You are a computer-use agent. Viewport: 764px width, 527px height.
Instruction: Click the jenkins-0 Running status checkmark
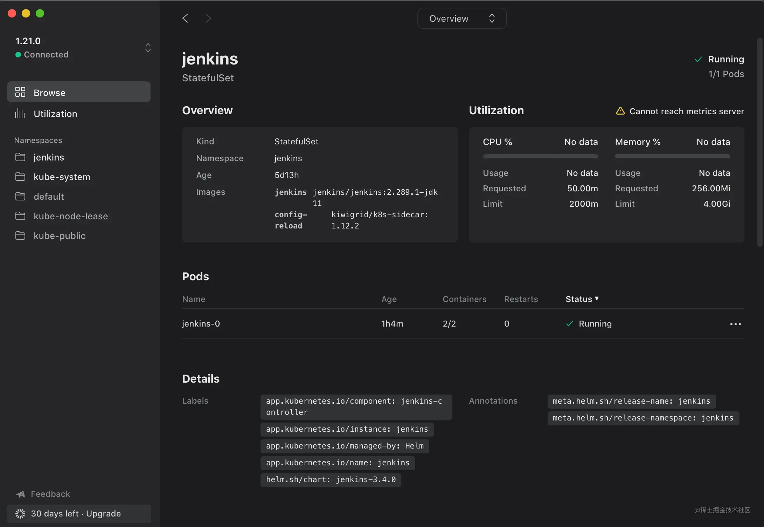(570, 324)
